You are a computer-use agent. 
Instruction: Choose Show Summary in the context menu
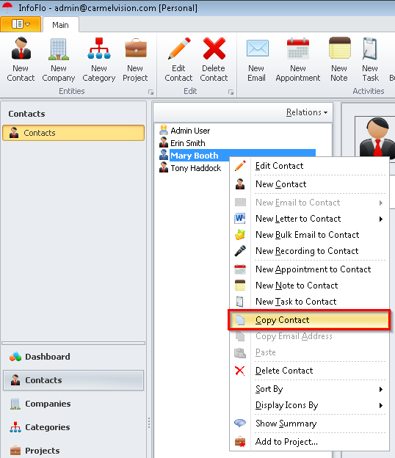(x=309, y=424)
